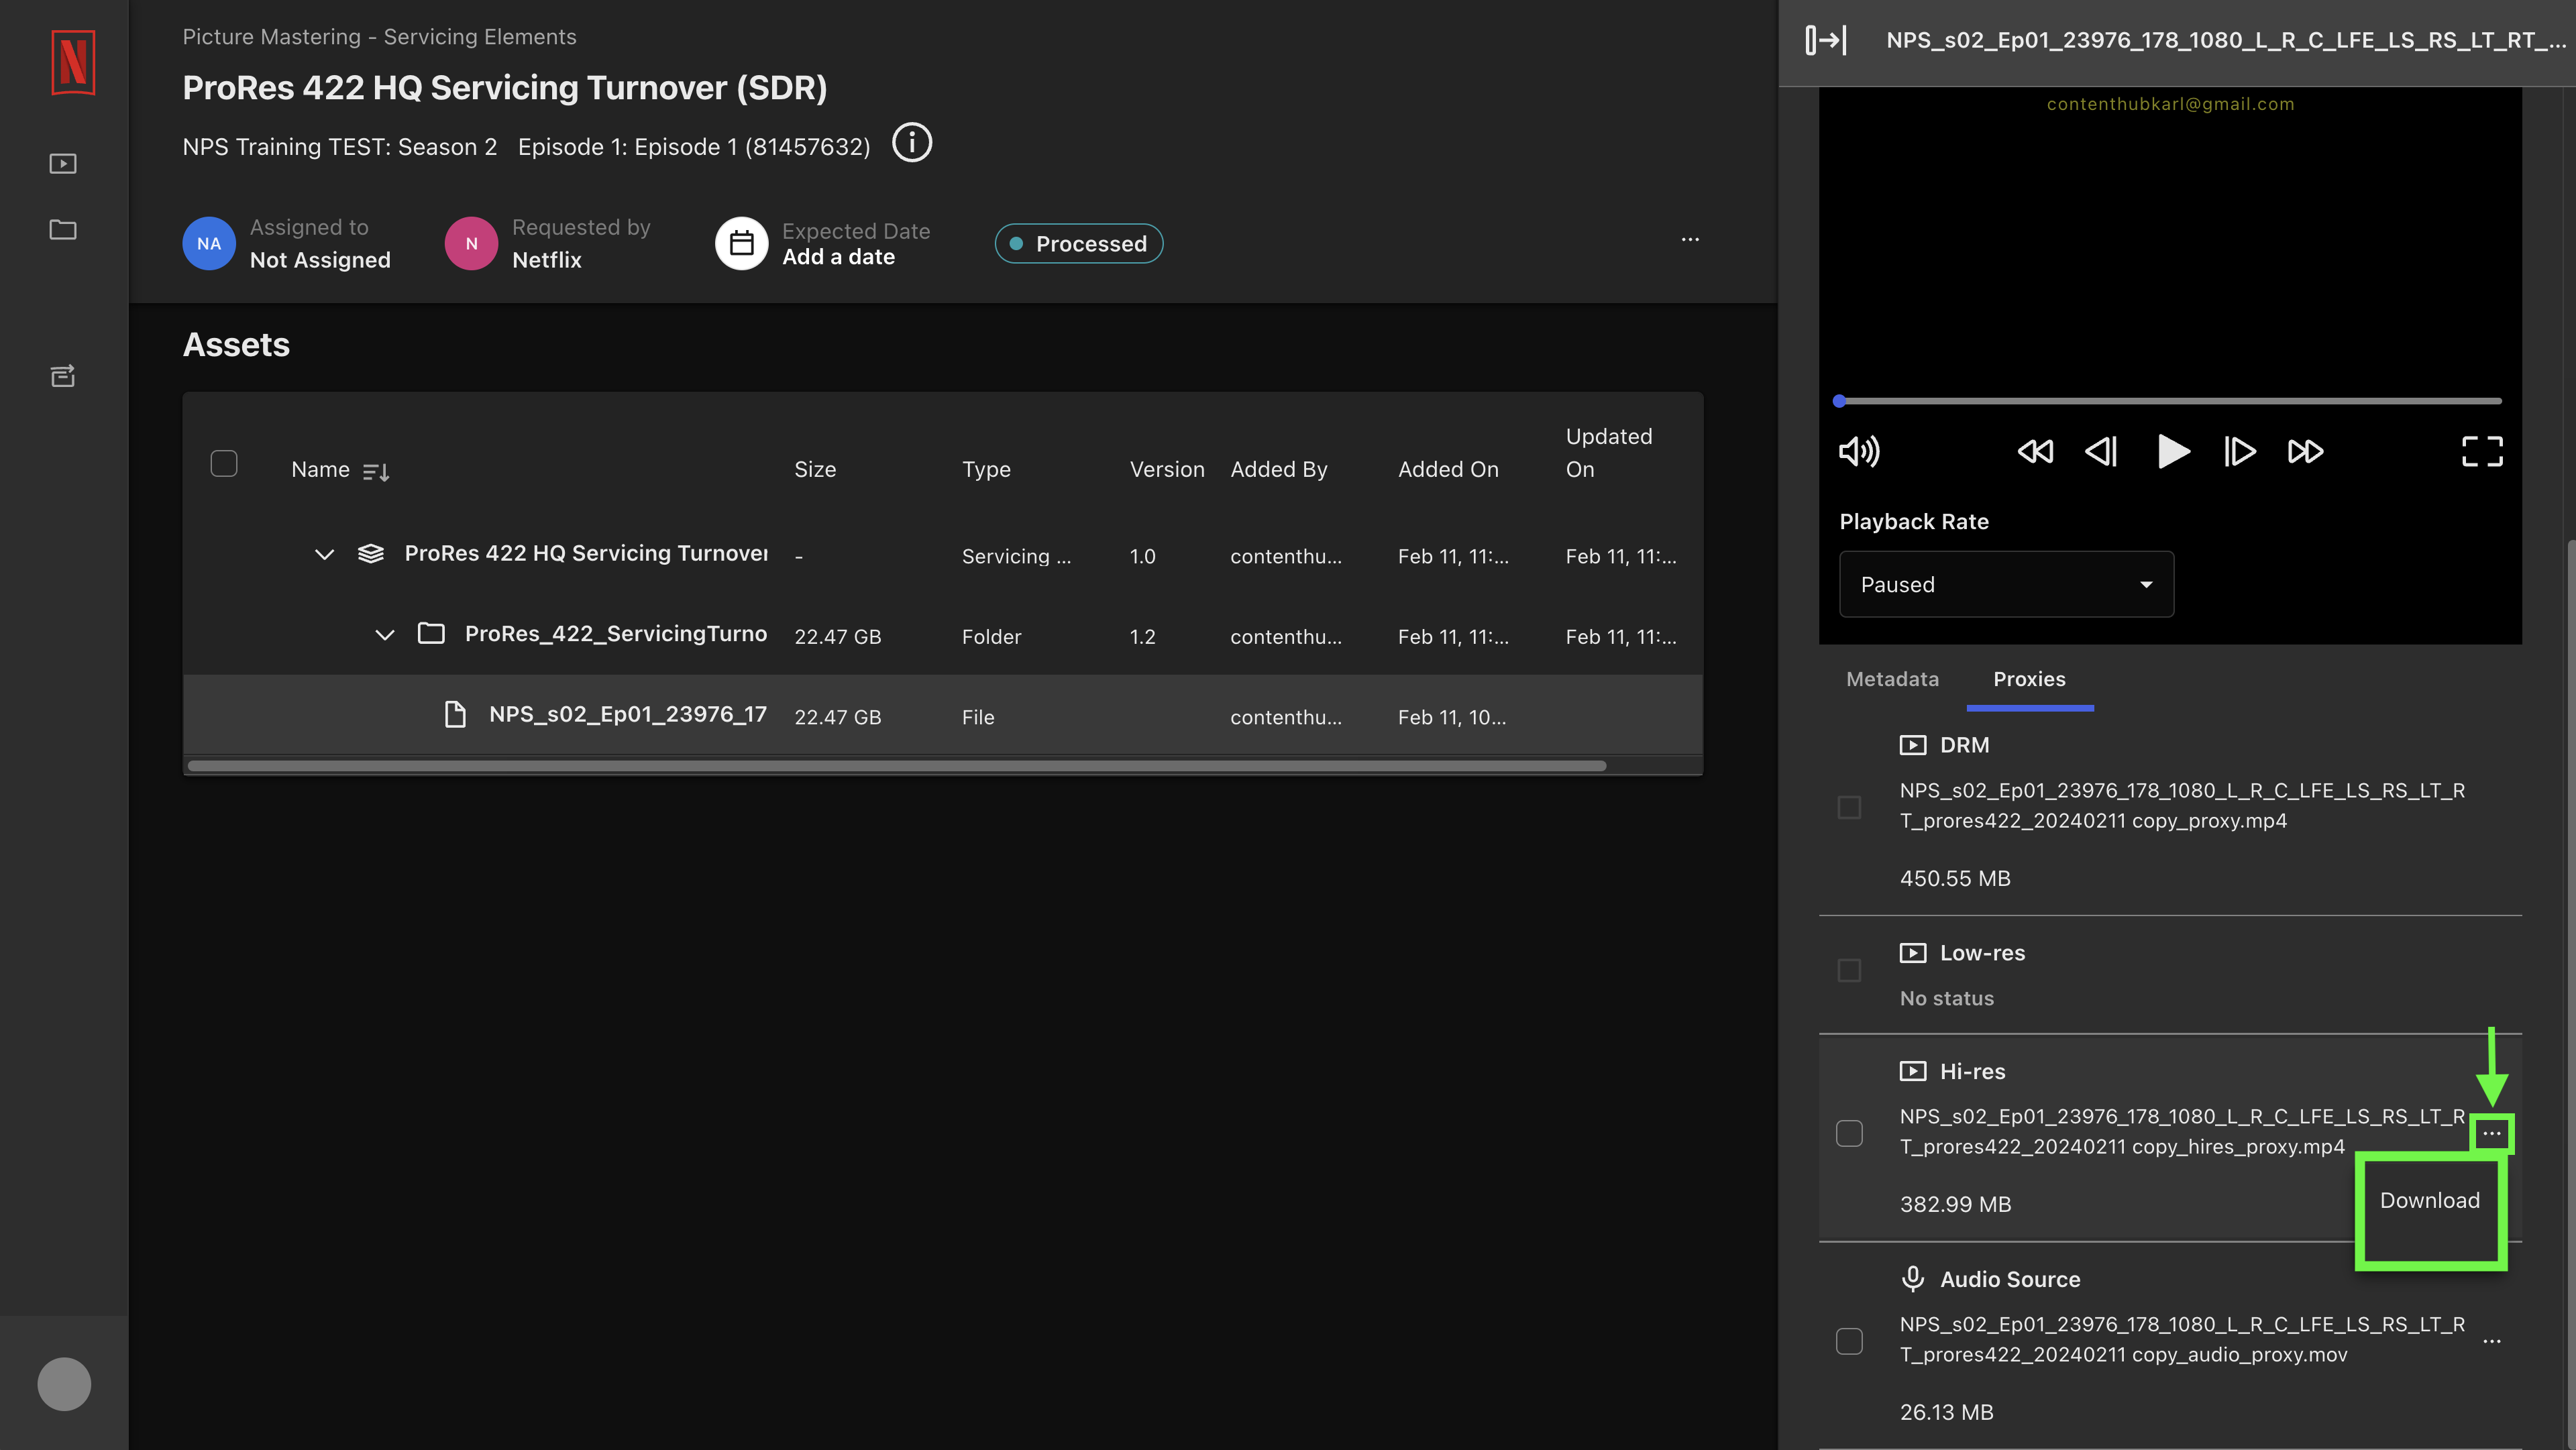This screenshot has height=1450, width=2576.
Task: Toggle the select-all assets checkbox
Action: click(224, 464)
